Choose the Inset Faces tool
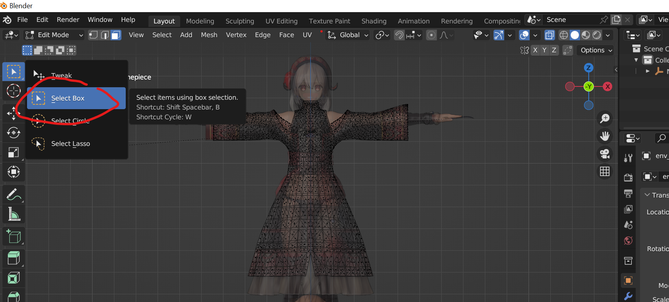669x302 pixels. [x=14, y=278]
